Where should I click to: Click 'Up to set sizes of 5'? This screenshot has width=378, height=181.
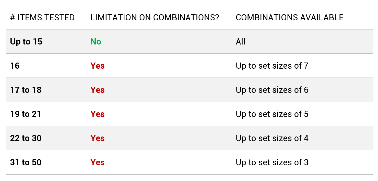click(x=272, y=114)
